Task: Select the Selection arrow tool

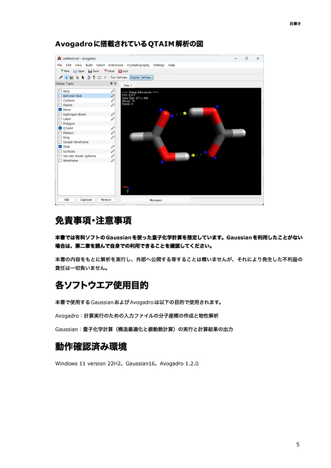Action: click(83, 77)
